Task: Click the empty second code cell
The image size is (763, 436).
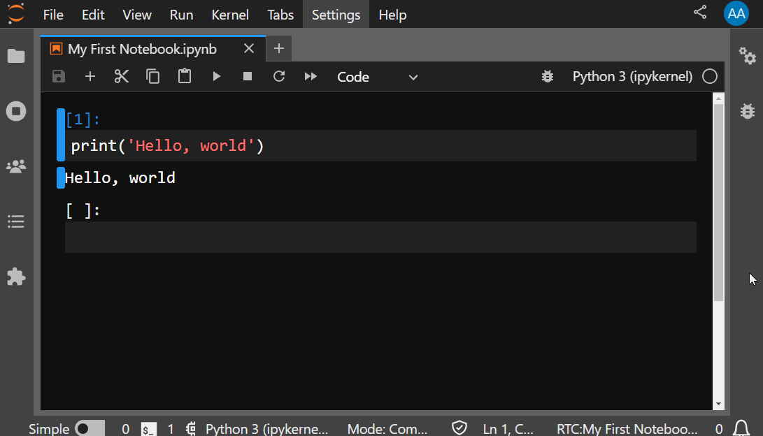Action: (380, 237)
